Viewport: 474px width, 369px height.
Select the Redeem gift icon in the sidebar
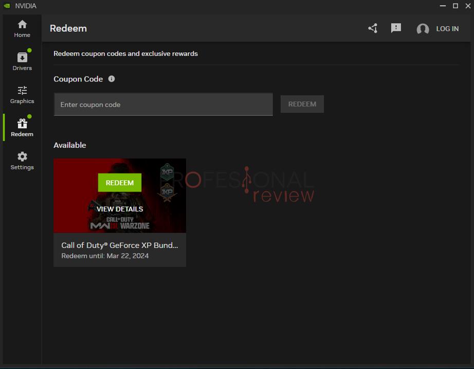pyautogui.click(x=22, y=123)
